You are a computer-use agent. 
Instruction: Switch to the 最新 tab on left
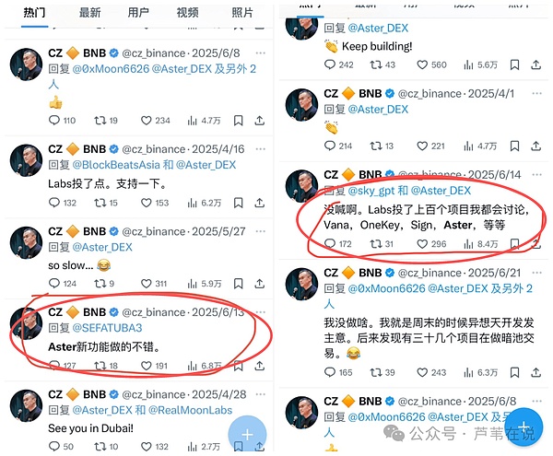pos(89,13)
